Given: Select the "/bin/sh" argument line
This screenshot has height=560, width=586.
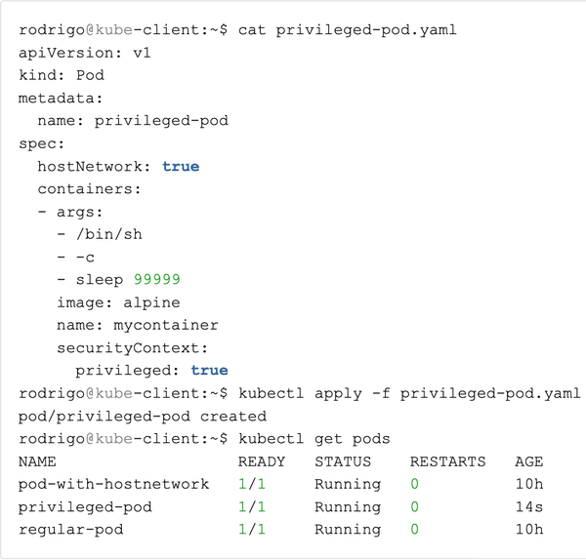Looking at the screenshot, I should pyautogui.click(x=109, y=234).
